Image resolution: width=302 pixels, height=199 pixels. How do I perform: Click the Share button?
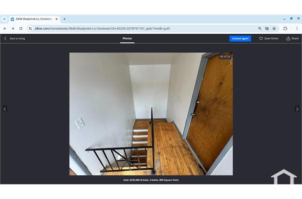click(x=292, y=39)
